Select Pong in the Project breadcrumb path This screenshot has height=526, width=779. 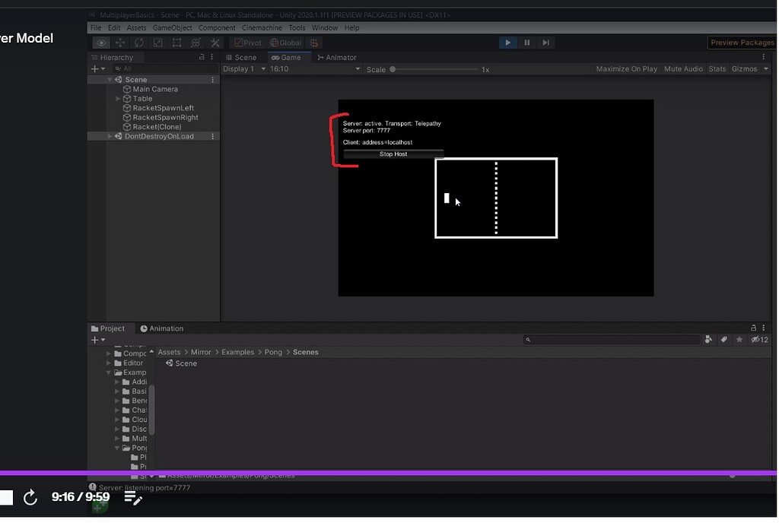[x=273, y=352]
